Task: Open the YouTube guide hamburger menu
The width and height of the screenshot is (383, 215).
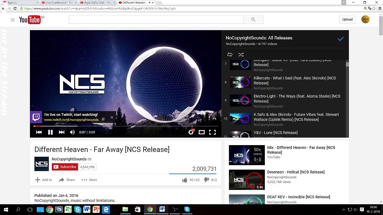Action: coord(13,20)
